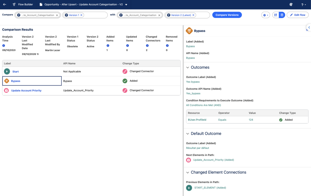Image resolution: width=311 pixels, height=196 pixels.
Task: Collapse the right panel with the chevron
Action: (x=309, y=28)
